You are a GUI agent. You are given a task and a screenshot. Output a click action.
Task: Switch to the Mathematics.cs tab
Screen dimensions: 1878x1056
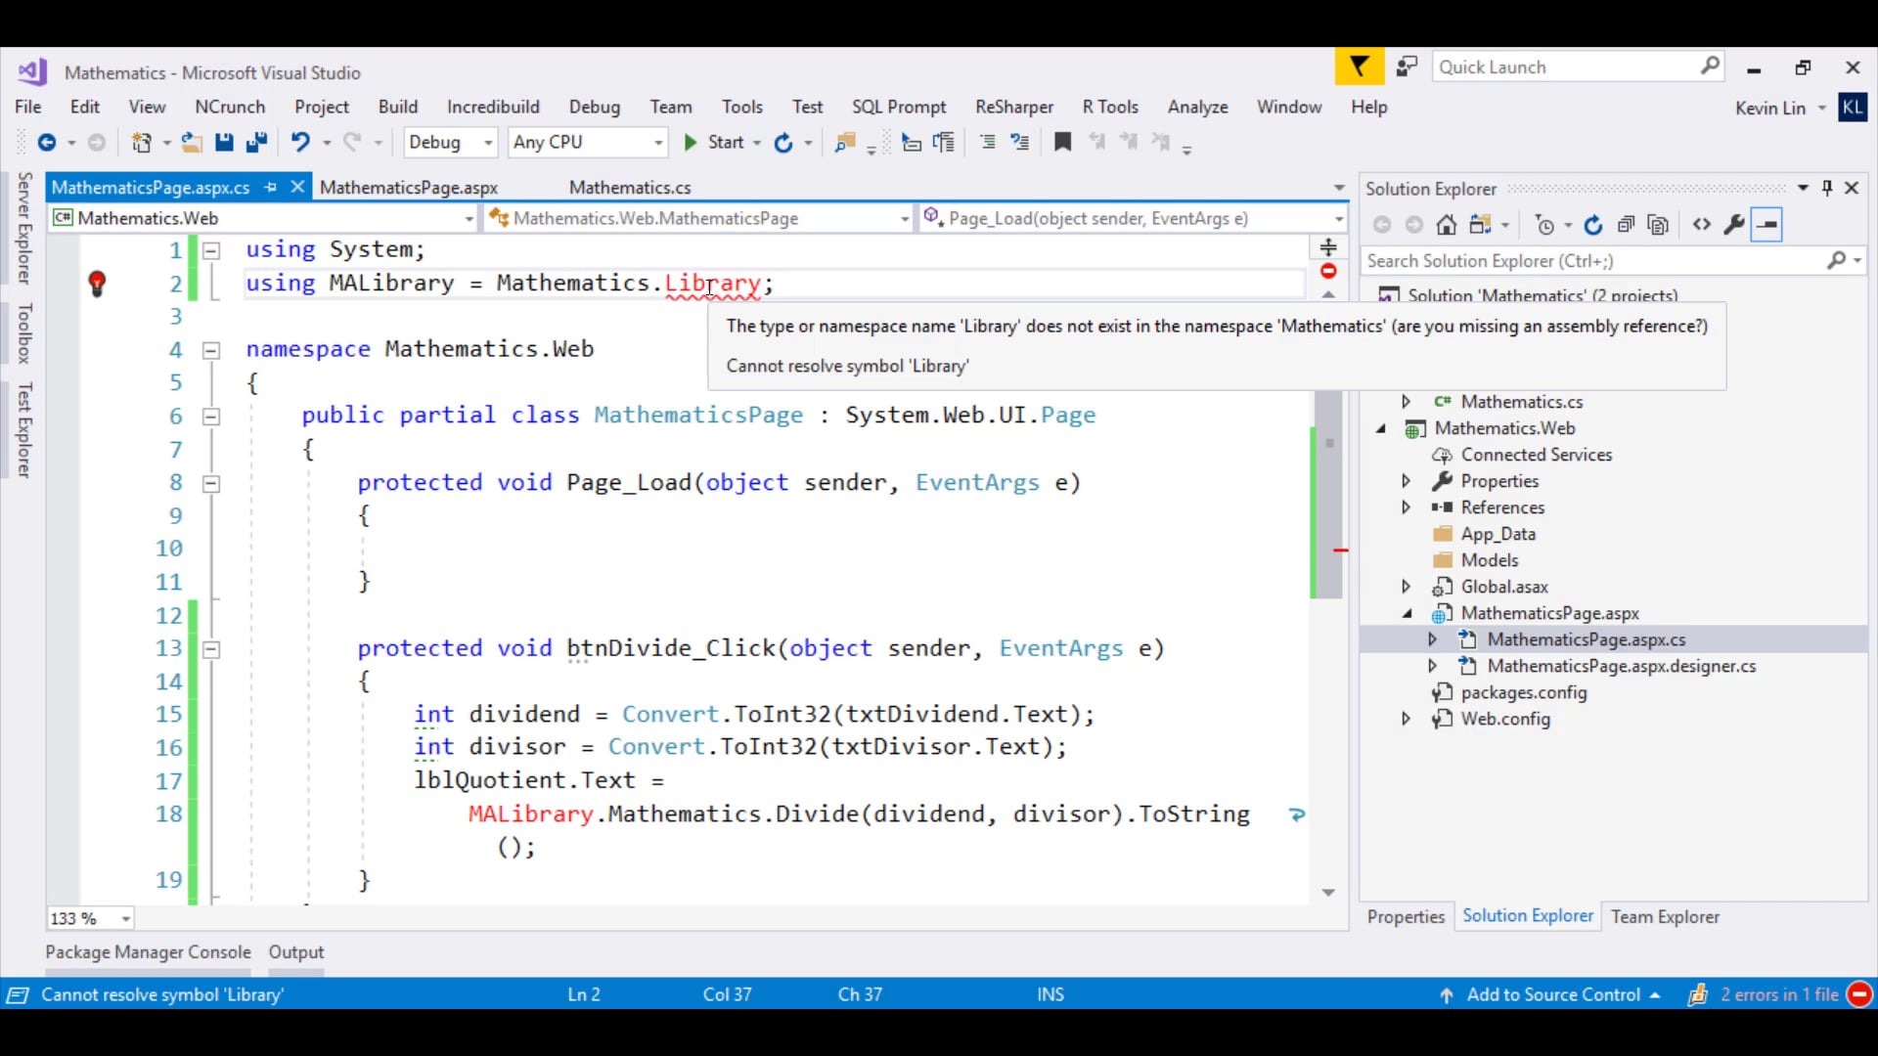point(630,187)
